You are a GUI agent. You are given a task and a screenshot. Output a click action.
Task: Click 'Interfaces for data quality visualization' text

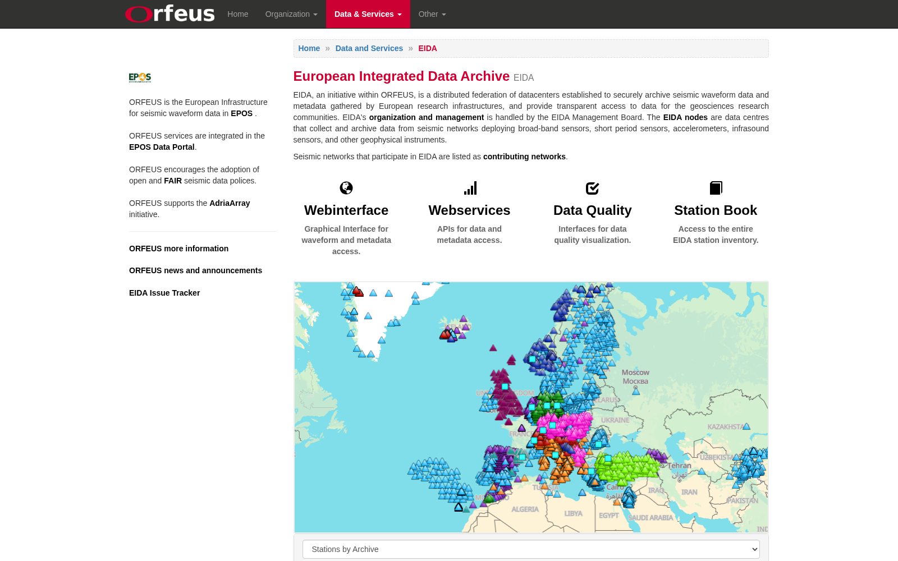[593, 234]
